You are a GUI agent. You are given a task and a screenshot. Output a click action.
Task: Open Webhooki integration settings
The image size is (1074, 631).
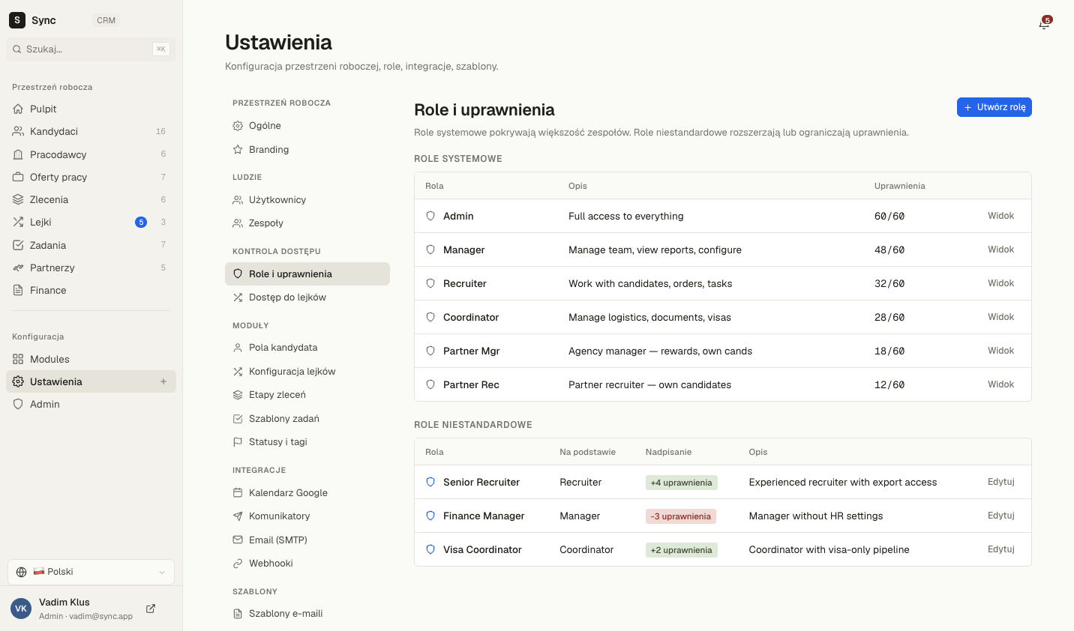coord(307,564)
